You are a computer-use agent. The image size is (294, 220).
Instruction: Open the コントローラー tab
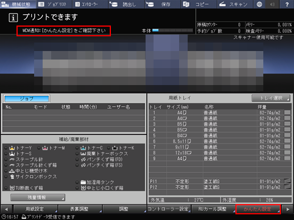tap(90, 4)
